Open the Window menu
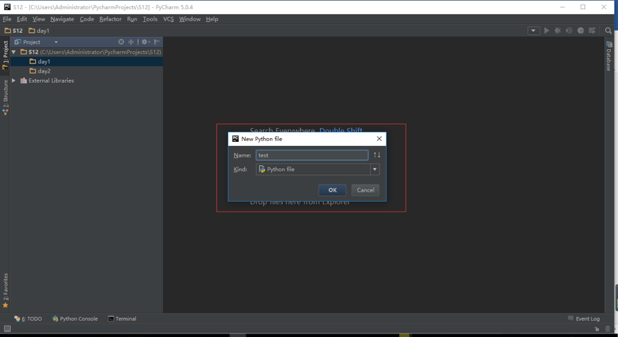618x337 pixels. tap(189, 19)
